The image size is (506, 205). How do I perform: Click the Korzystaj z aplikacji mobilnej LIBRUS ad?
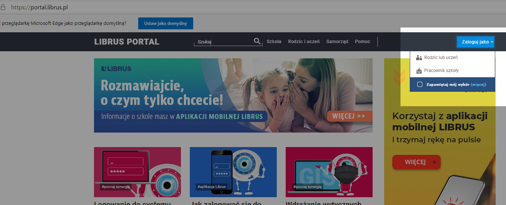pyautogui.click(x=440, y=132)
